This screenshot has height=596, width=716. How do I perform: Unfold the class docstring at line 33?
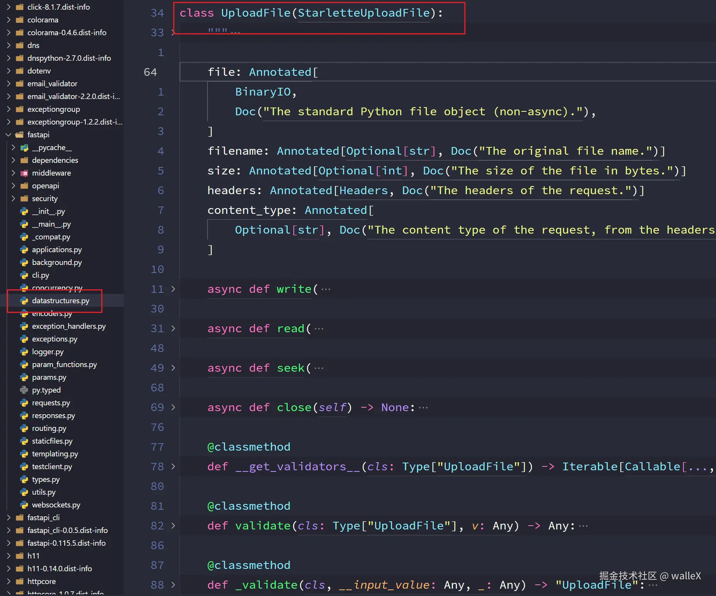point(173,32)
